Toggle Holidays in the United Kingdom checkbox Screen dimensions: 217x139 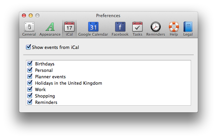[30, 83]
